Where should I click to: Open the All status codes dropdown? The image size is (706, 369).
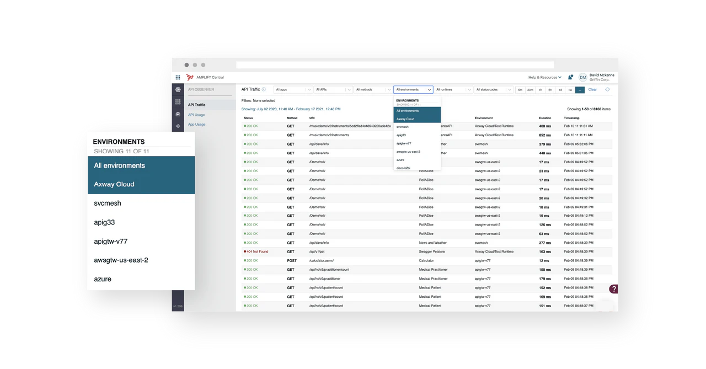coord(494,89)
